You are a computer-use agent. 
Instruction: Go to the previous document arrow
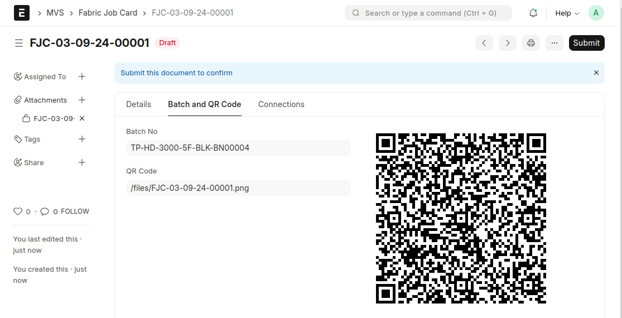pyautogui.click(x=484, y=43)
